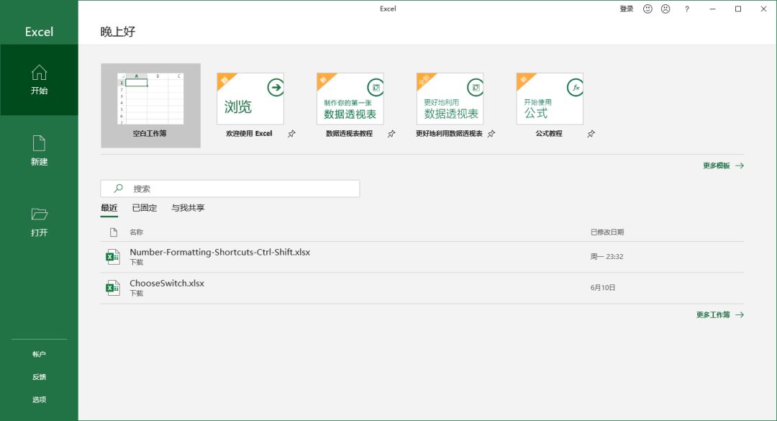Click 登录 to sign in
Viewport: 777px width, 421px height.
627,9
